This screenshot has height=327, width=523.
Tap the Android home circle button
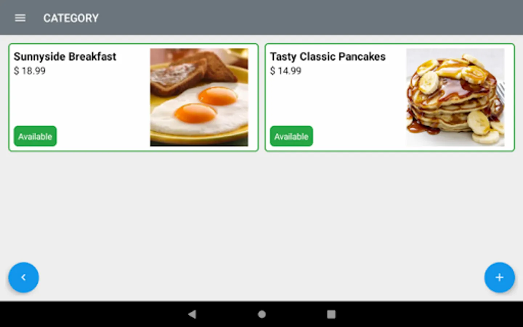(x=261, y=314)
